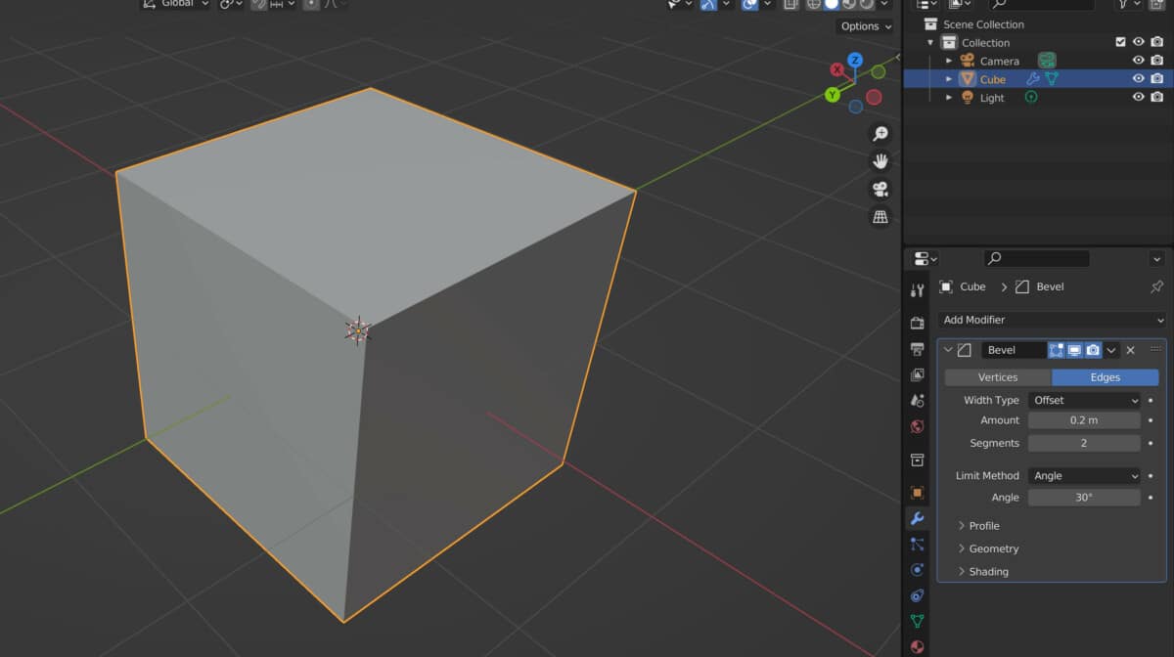Screen dimensions: 1174x657
Task: Click the Bevel Amount value field
Action: click(x=1084, y=421)
